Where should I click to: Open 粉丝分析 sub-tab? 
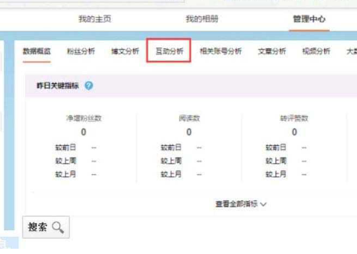pyautogui.click(x=81, y=51)
